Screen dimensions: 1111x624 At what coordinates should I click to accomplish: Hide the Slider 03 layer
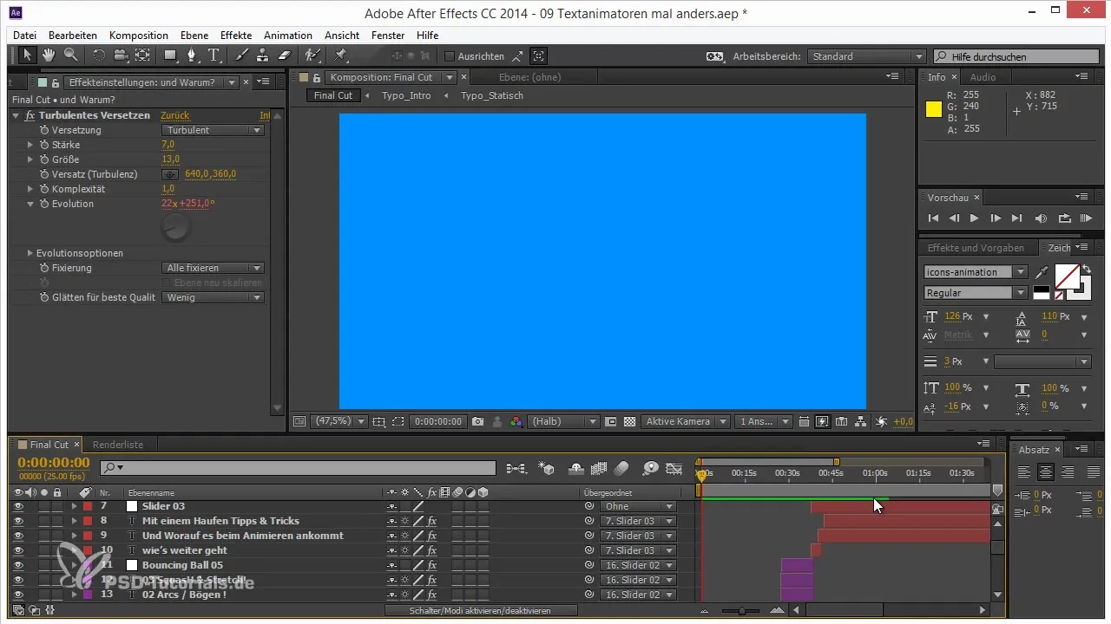pos(18,506)
